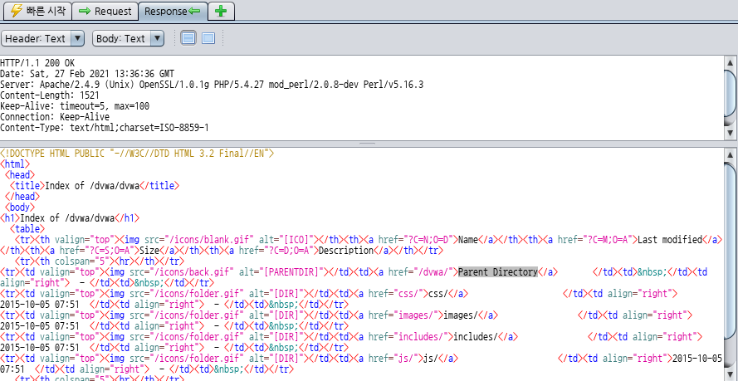This screenshot has width=738, height=381.
Task: Click the Content-Type header line
Action: [105, 128]
